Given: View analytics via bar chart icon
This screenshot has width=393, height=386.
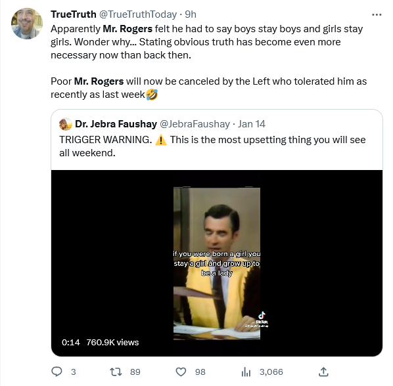Looking at the screenshot, I should click(246, 372).
